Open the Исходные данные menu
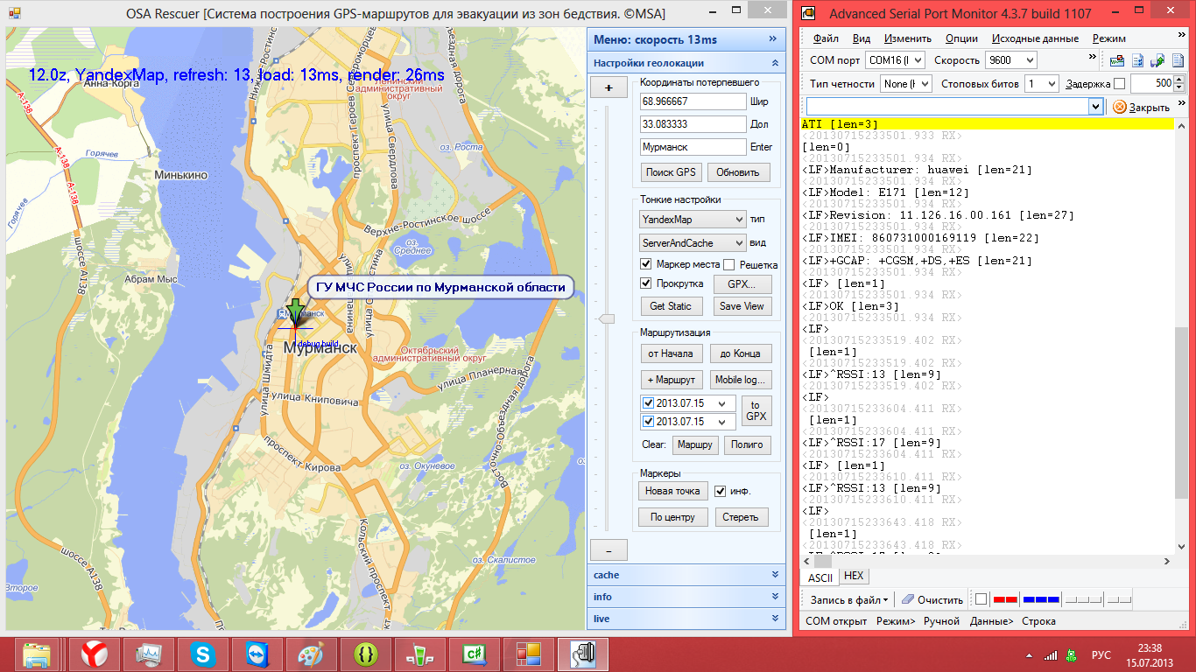This screenshot has height=672, width=1196. [1035, 38]
